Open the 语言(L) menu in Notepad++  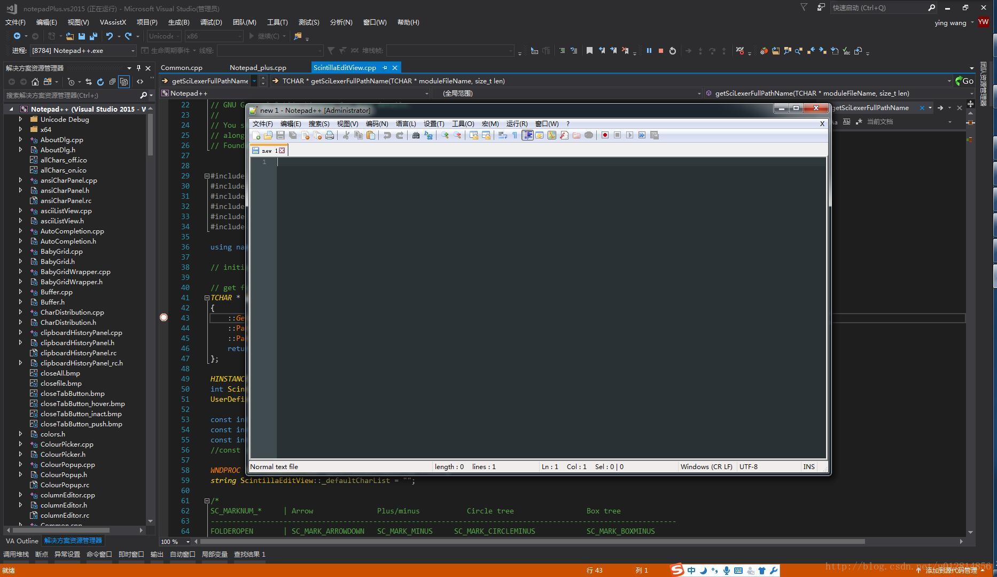pos(406,123)
